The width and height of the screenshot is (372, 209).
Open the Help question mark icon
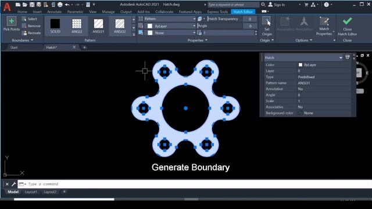327,5
